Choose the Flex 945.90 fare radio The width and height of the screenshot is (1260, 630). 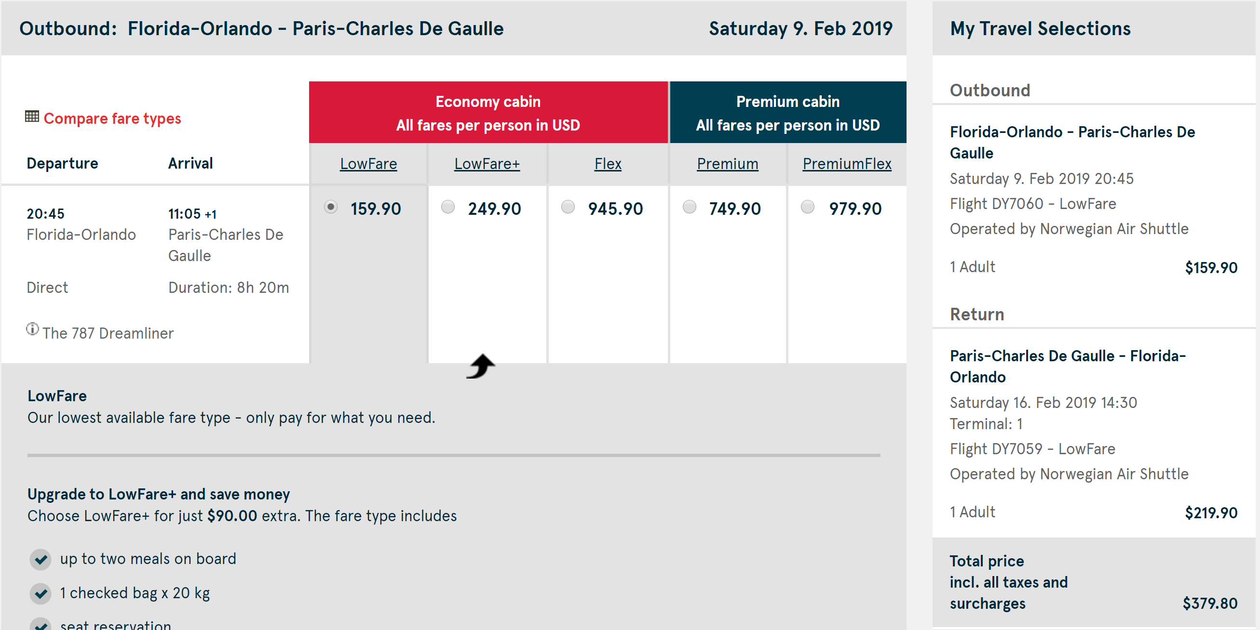point(568,207)
